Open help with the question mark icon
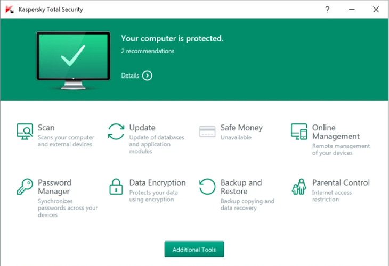 click(328, 10)
